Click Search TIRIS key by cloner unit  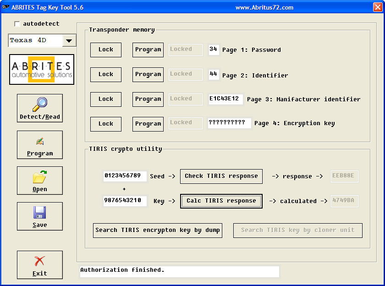pyautogui.click(x=298, y=231)
